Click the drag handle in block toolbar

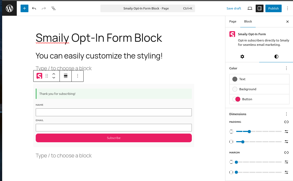47,76
